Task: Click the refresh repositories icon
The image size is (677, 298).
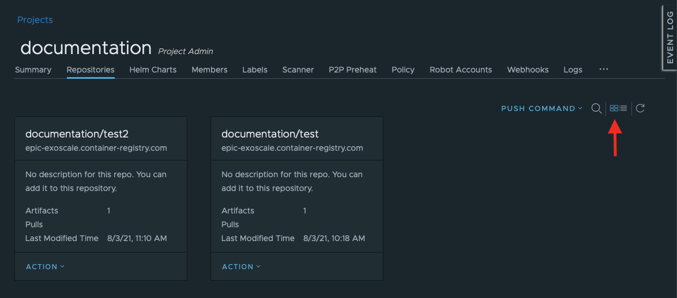Action: click(x=640, y=109)
